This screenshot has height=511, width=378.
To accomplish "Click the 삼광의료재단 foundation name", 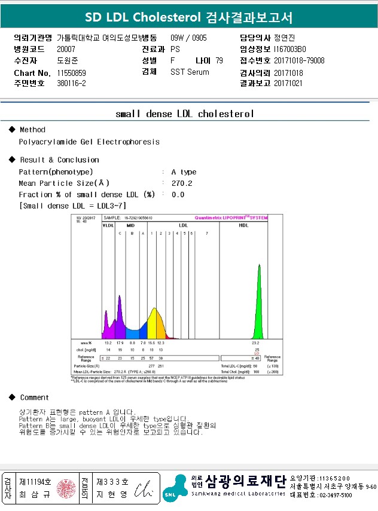I will tap(246, 482).
